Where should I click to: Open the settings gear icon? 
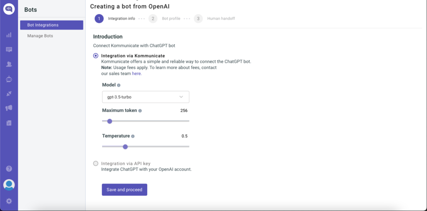coord(9,201)
